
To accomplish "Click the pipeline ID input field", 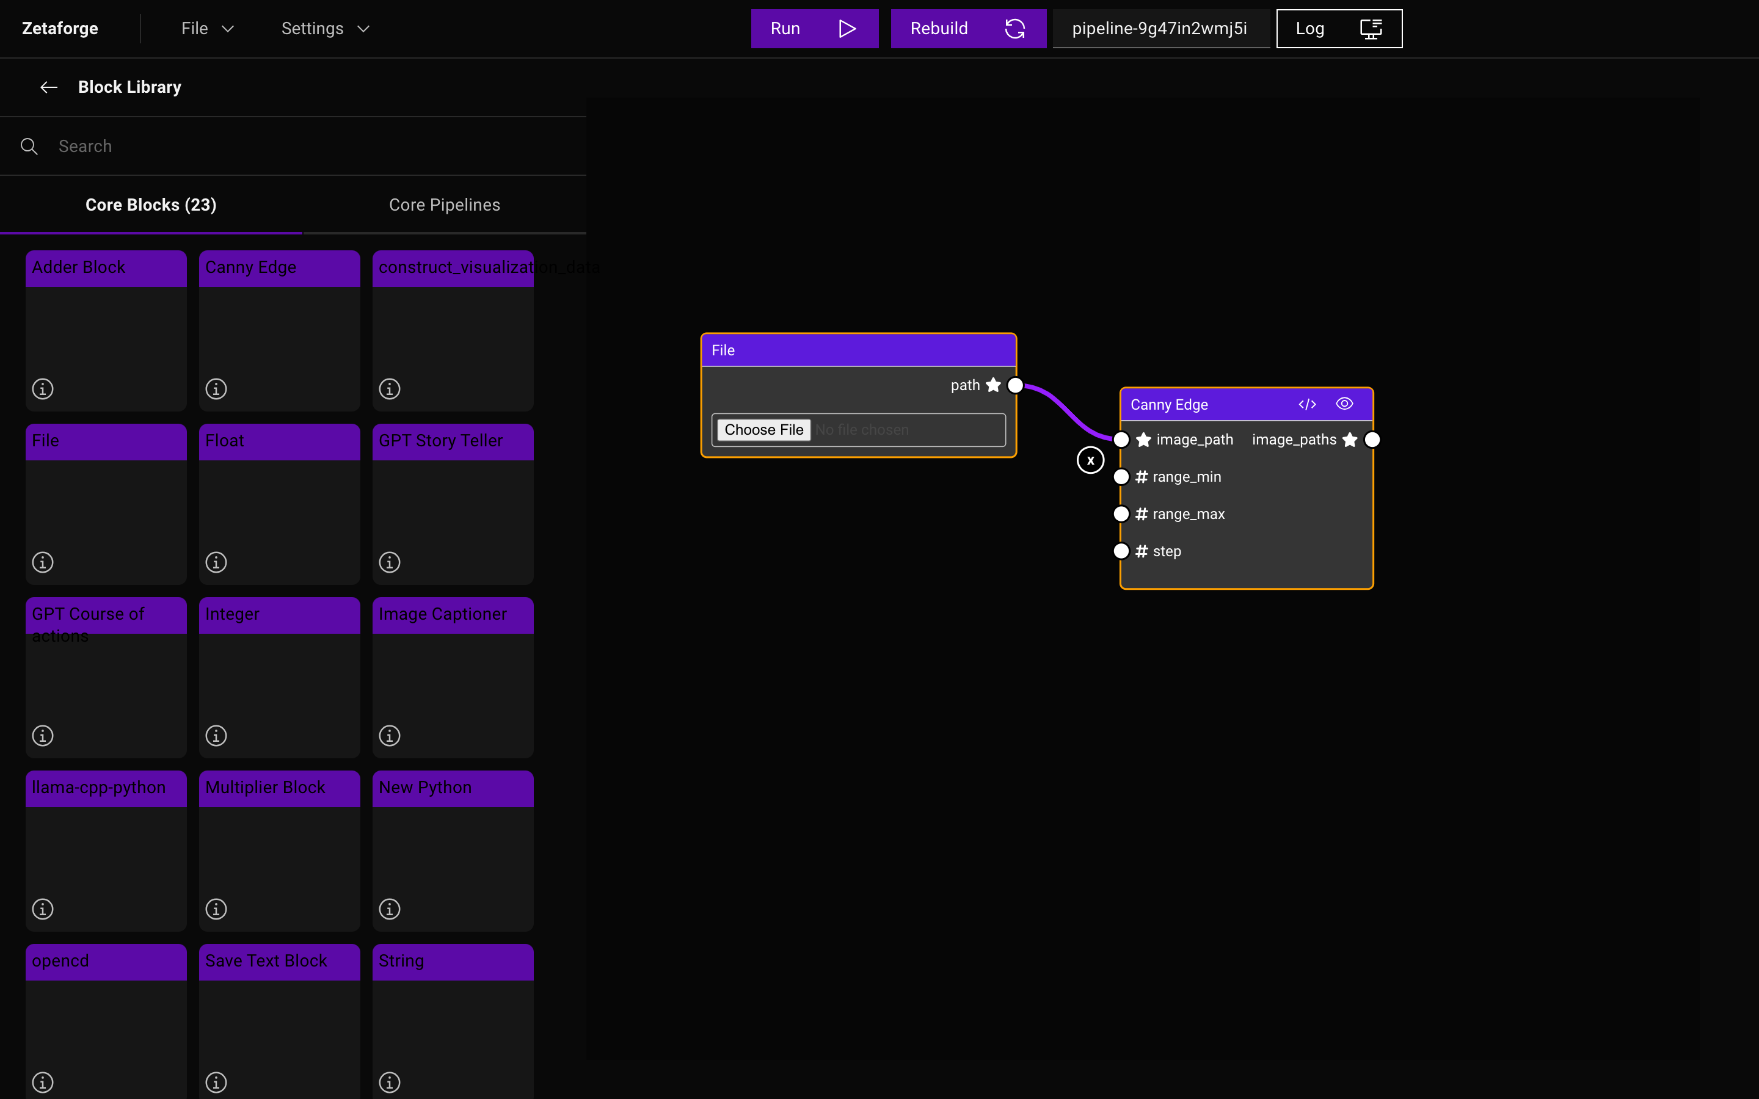I will point(1159,28).
